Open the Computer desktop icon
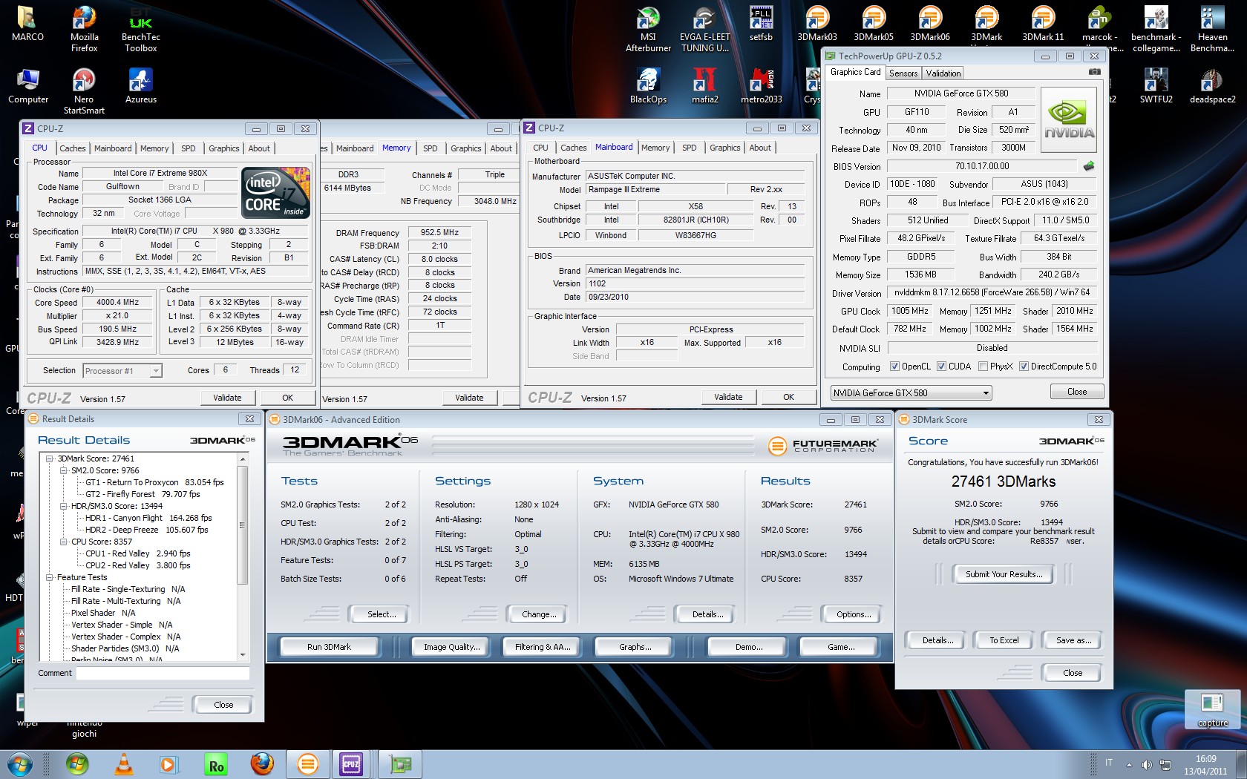The width and height of the screenshot is (1247, 779). [27, 86]
